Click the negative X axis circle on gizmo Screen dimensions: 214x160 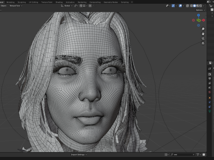tap(193, 20)
